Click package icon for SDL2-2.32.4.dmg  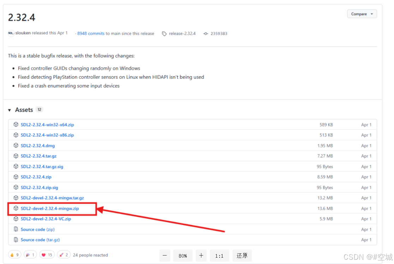16,145
